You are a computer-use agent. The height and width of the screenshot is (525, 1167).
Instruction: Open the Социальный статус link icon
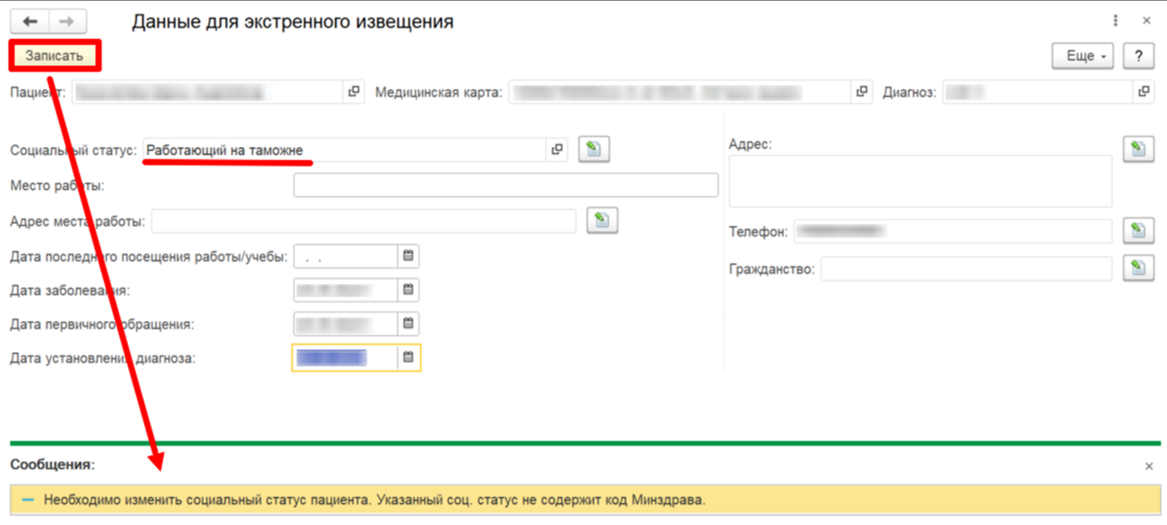pyautogui.click(x=558, y=149)
